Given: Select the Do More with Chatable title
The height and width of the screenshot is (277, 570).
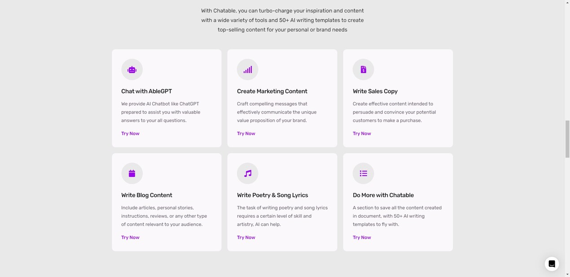Looking at the screenshot, I should pos(383,195).
